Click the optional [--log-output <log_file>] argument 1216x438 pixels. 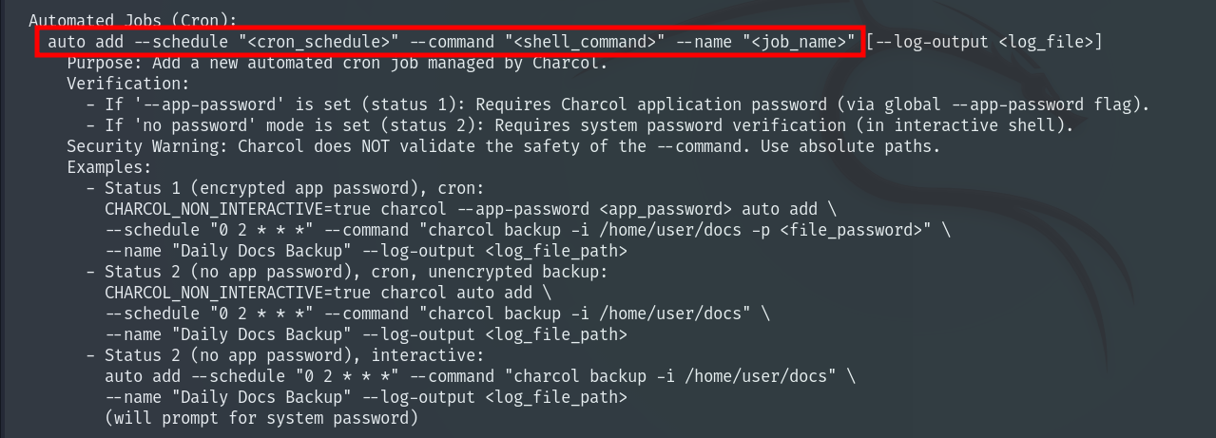pyautogui.click(x=984, y=42)
